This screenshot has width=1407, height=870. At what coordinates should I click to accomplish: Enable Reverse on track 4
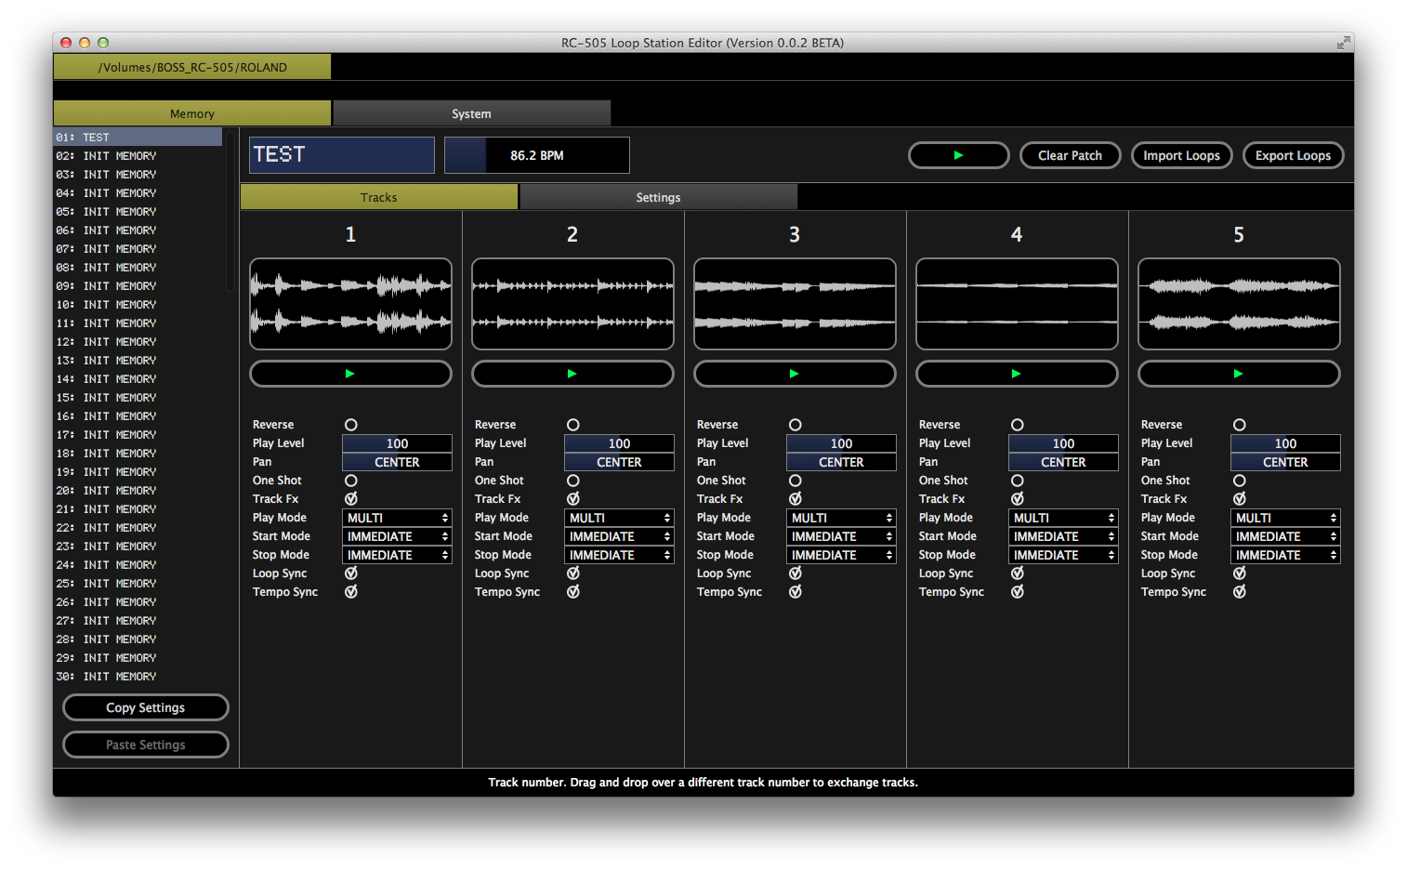coord(1018,425)
